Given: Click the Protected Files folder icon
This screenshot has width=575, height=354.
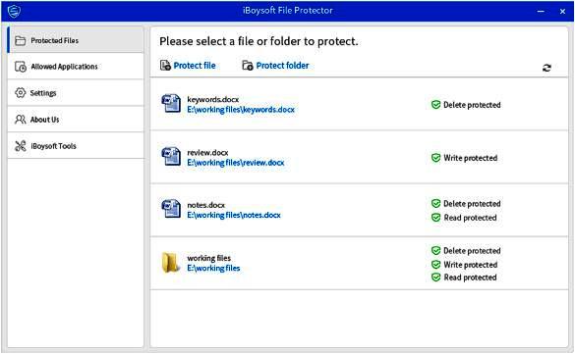Looking at the screenshot, I should (x=21, y=40).
